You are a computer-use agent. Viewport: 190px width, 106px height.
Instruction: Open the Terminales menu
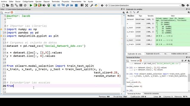pos(56,1)
